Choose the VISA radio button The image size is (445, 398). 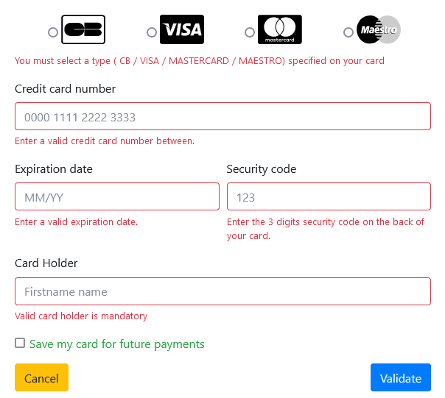[151, 32]
